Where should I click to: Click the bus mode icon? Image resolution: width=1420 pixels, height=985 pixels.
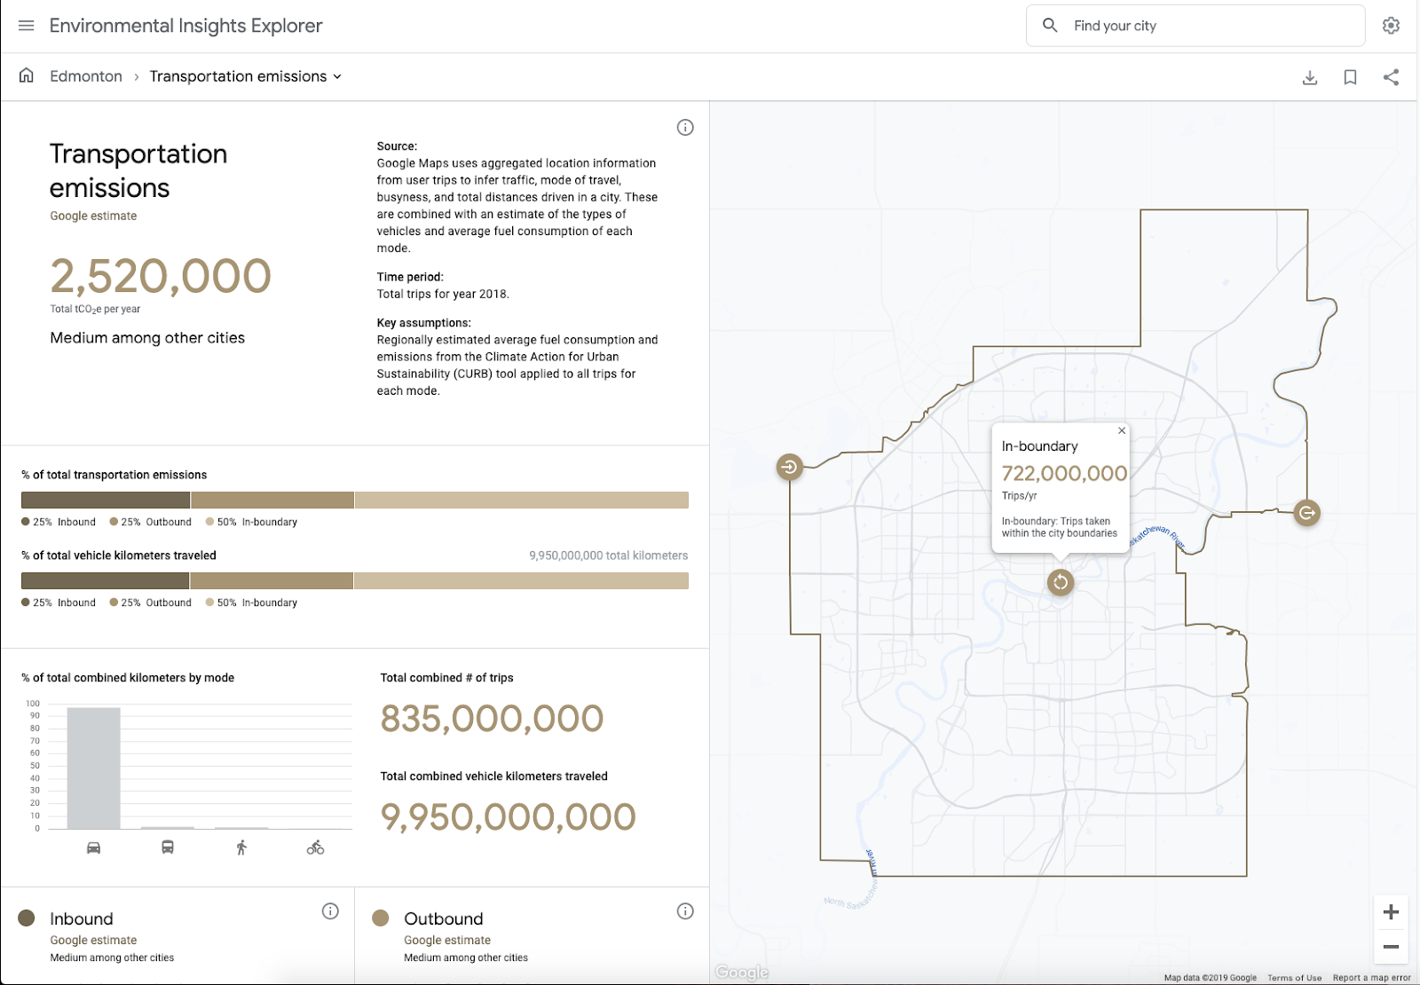[168, 847]
